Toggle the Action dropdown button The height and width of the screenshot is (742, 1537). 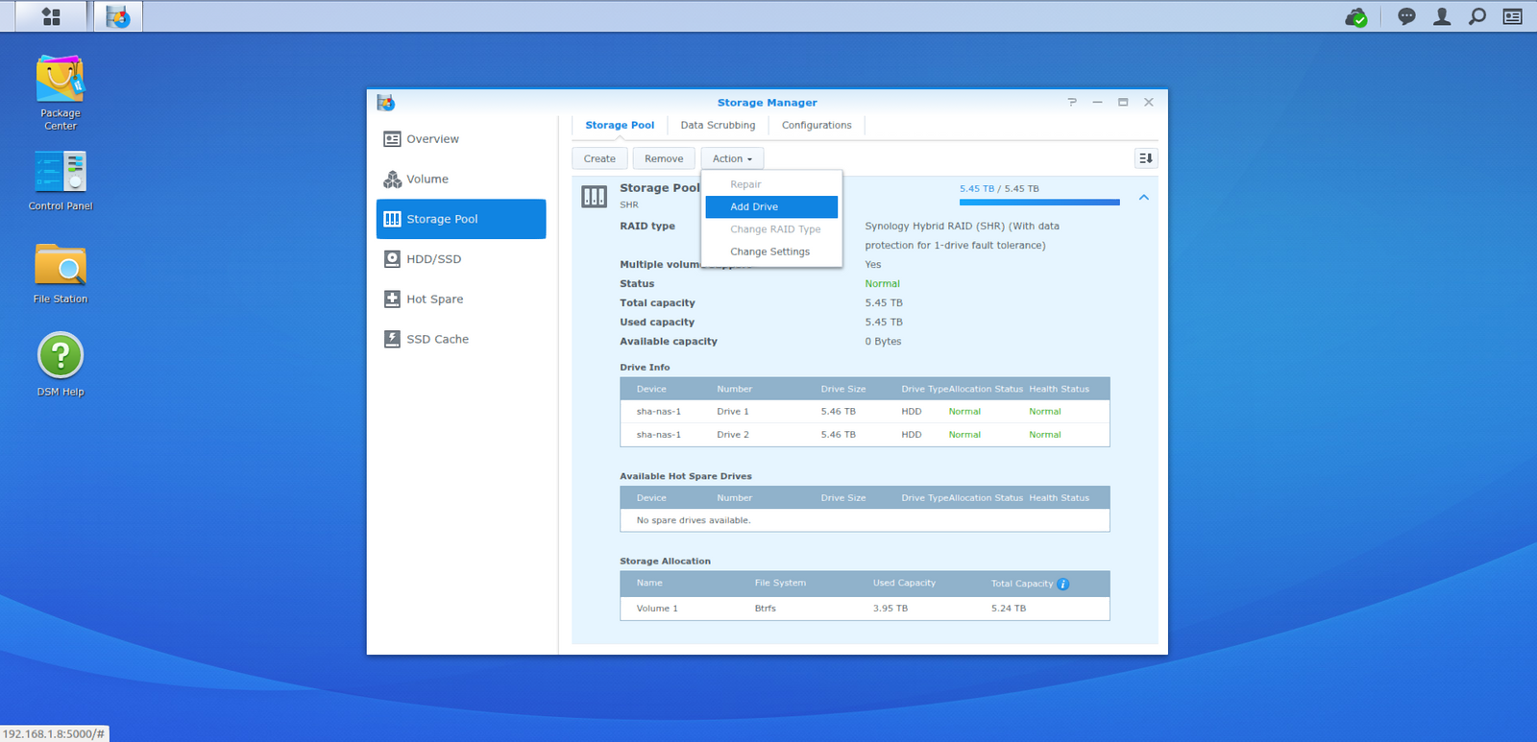point(732,158)
